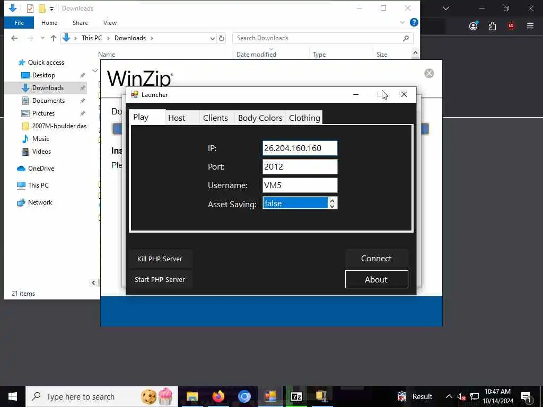Open 7-Zip from the taskbar

click(x=296, y=396)
